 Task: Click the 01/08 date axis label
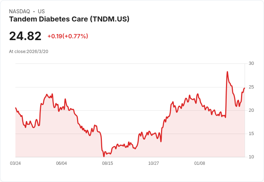pos(200,163)
